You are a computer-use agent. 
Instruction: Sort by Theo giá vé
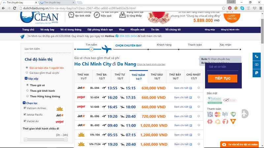[27, 85]
